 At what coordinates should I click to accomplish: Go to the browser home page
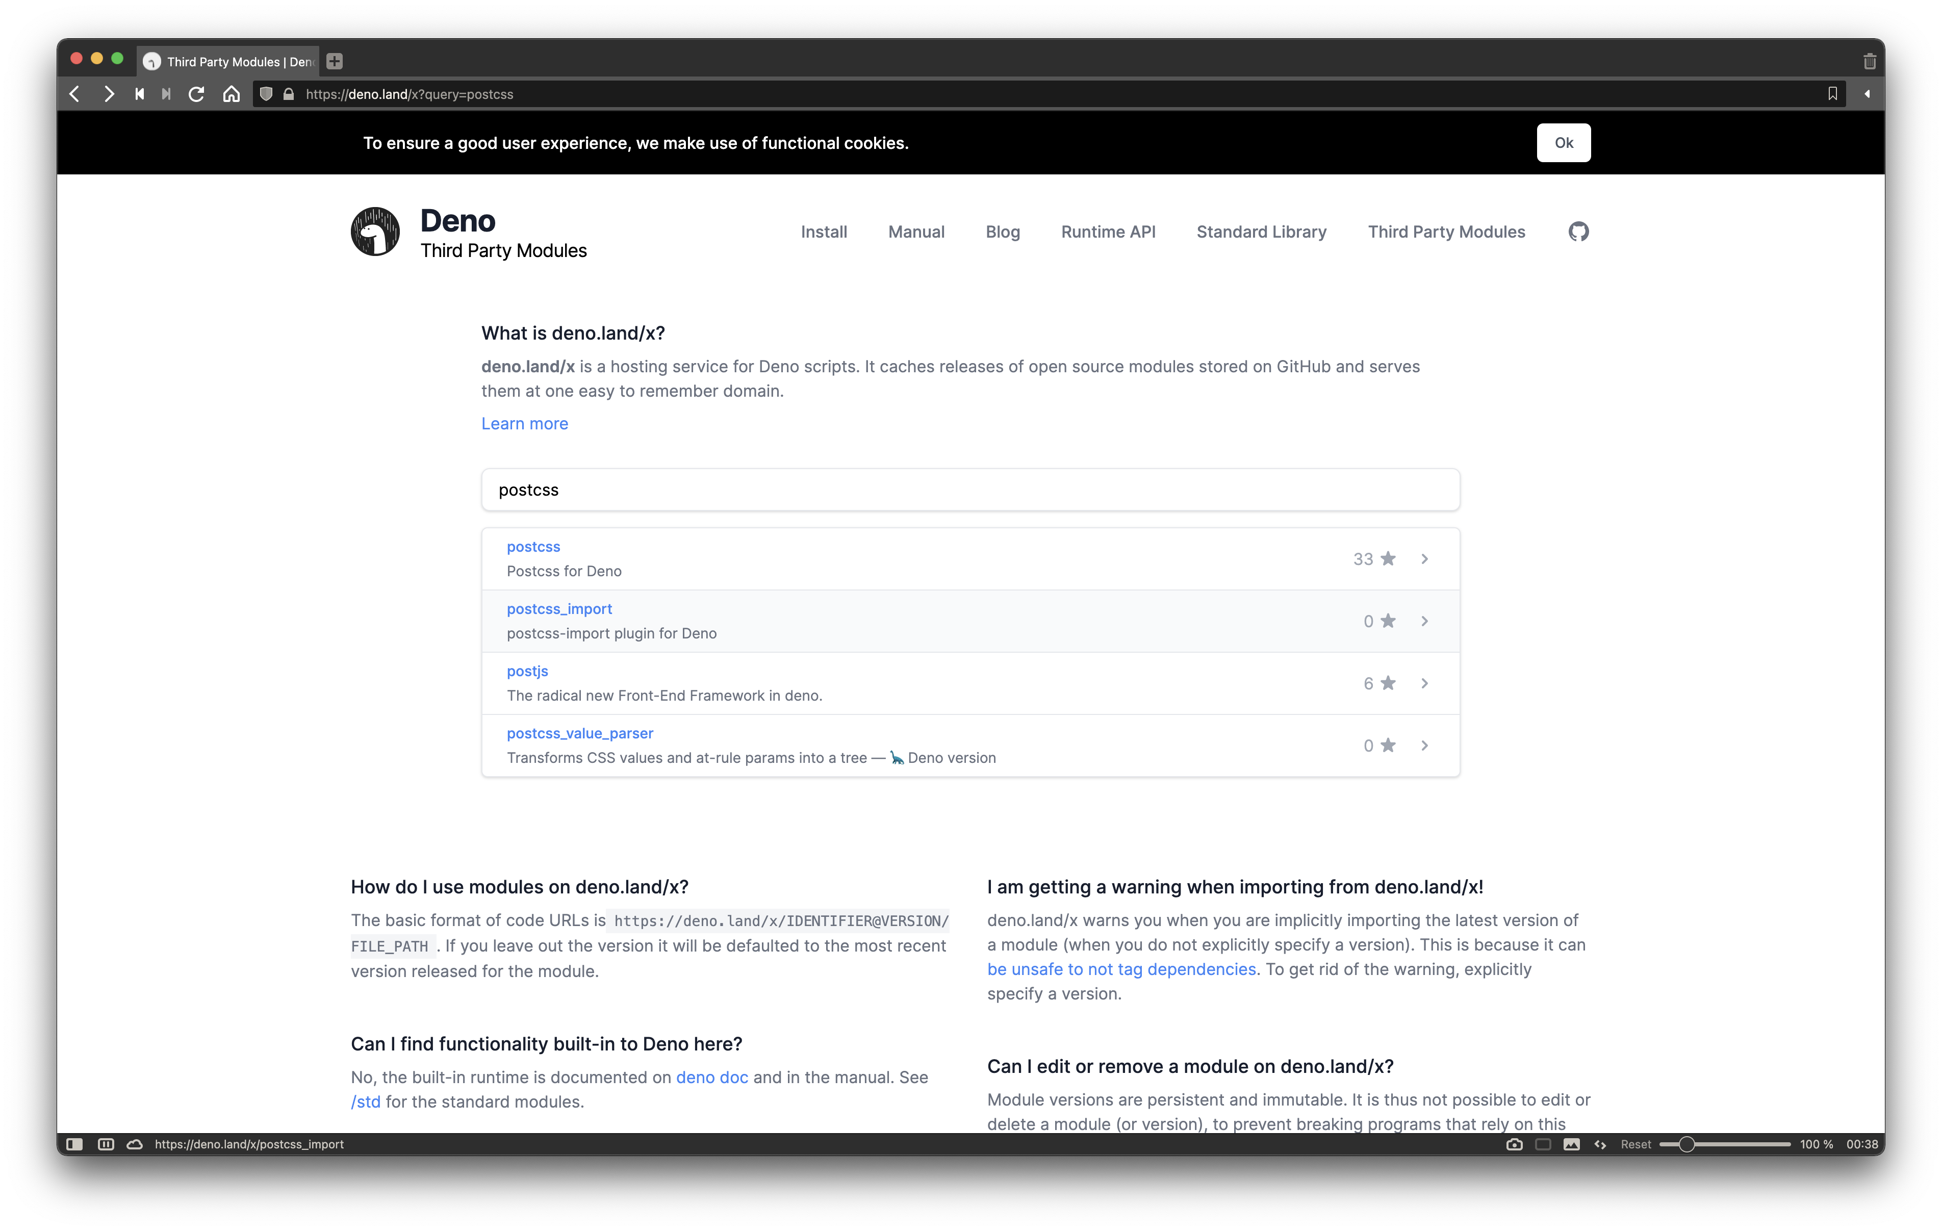tap(232, 94)
